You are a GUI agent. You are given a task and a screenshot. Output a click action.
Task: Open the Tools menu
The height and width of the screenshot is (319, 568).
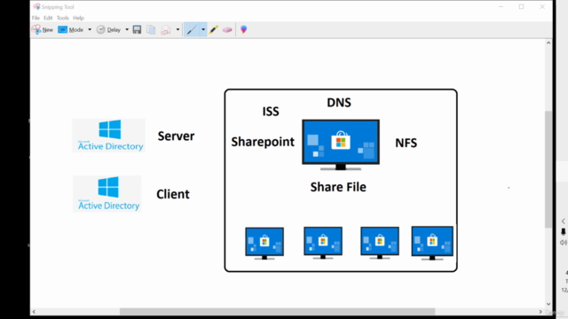(63, 18)
